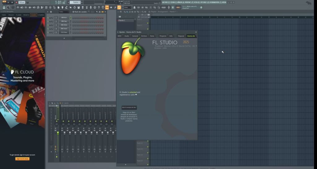This screenshot has height=169, width=317.
Task: Open the Todos filter dropdown in channel rack
Action: (x=64, y=12)
